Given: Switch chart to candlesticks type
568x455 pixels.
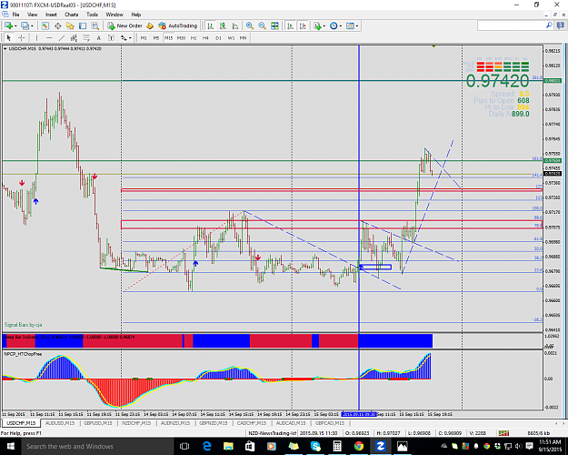Looking at the screenshot, I should [x=223, y=25].
